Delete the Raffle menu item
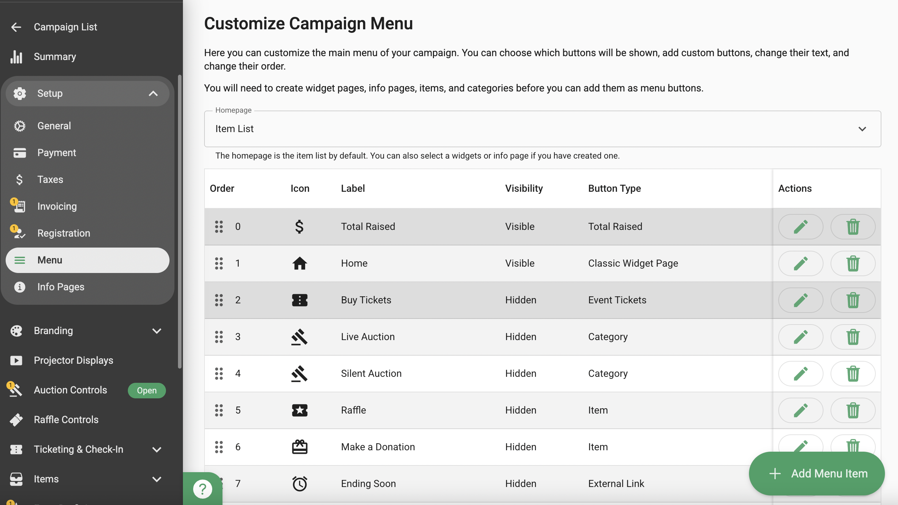Screen dimensions: 898x505 coord(853,410)
